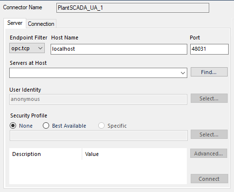This screenshot has height=192, width=234.
Task: Choose the Best Available security profile option
Action: pos(46,126)
